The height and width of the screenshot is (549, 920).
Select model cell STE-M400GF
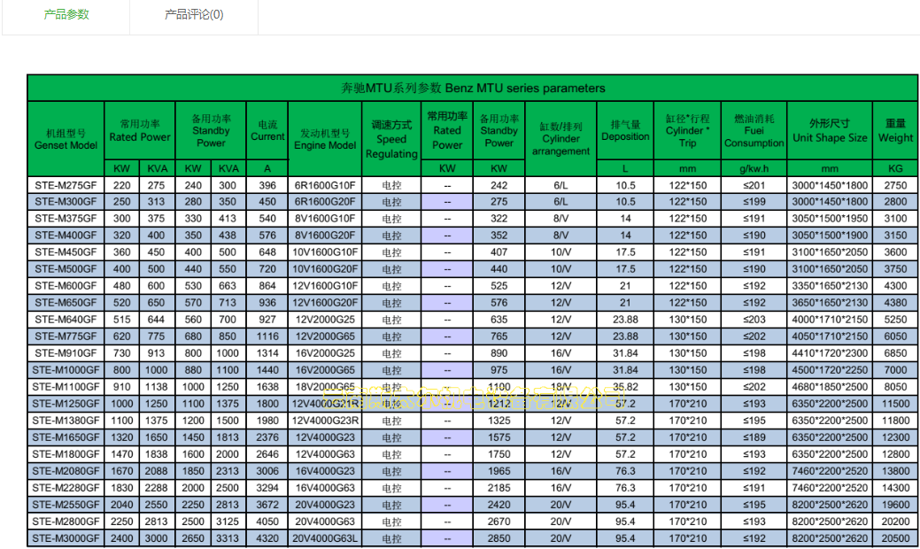66,236
